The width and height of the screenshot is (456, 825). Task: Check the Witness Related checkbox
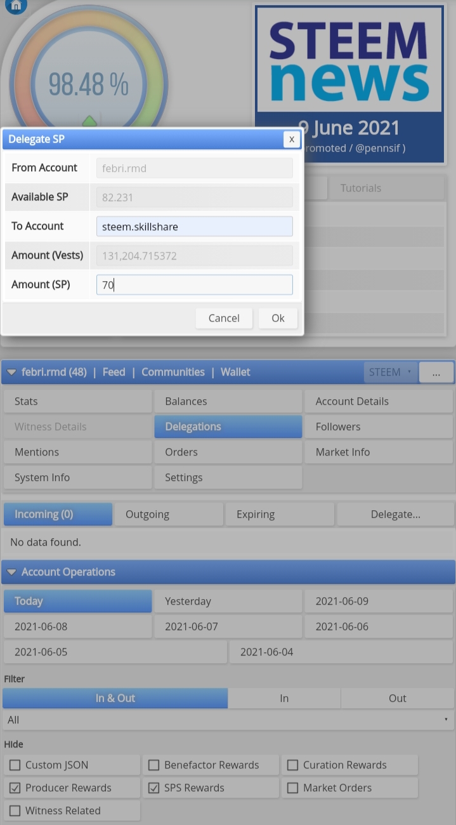tap(15, 811)
